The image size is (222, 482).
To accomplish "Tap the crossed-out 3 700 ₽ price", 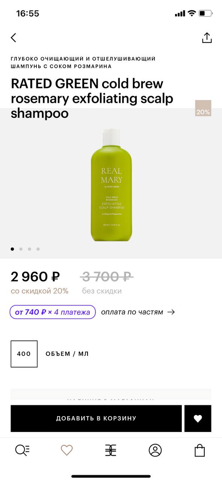I will click(107, 277).
